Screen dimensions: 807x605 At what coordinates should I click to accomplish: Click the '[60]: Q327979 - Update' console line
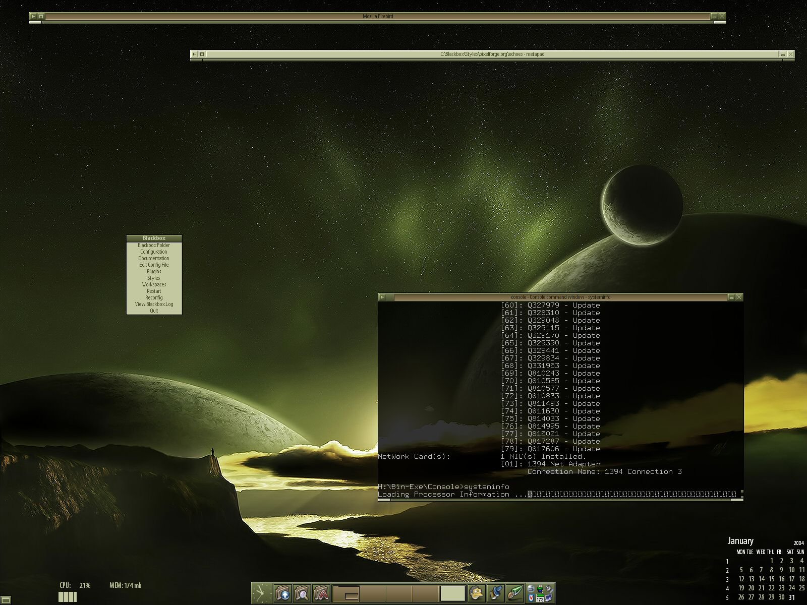pos(550,305)
